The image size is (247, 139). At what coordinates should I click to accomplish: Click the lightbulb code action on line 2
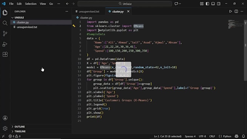click(74, 26)
